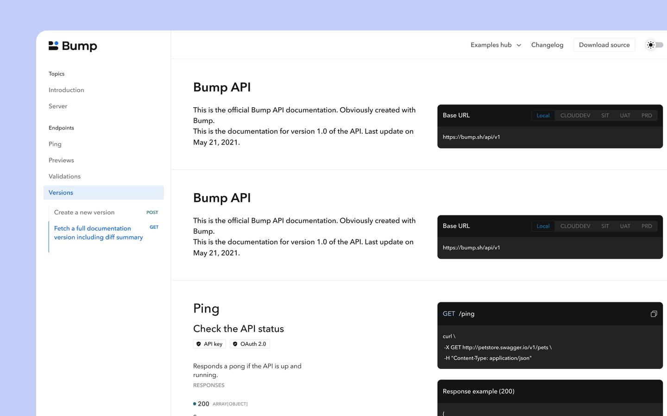Click the API key shield icon

[199, 344]
